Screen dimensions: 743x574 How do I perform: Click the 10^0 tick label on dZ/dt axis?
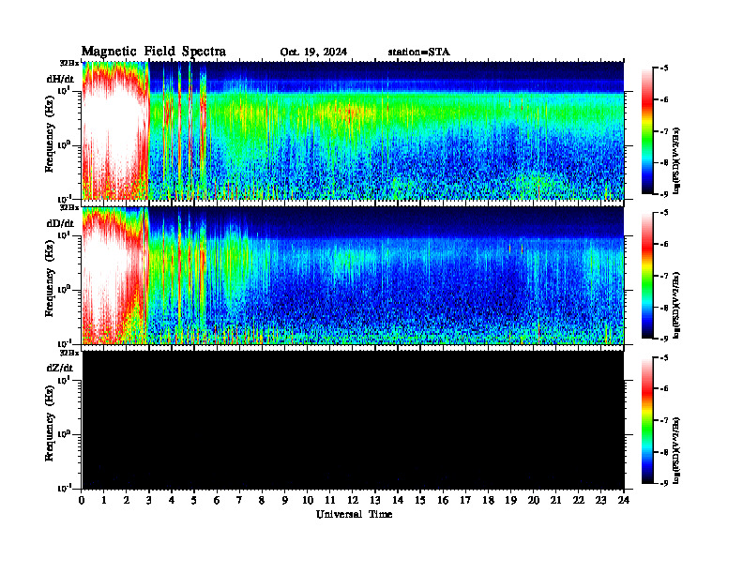[64, 434]
